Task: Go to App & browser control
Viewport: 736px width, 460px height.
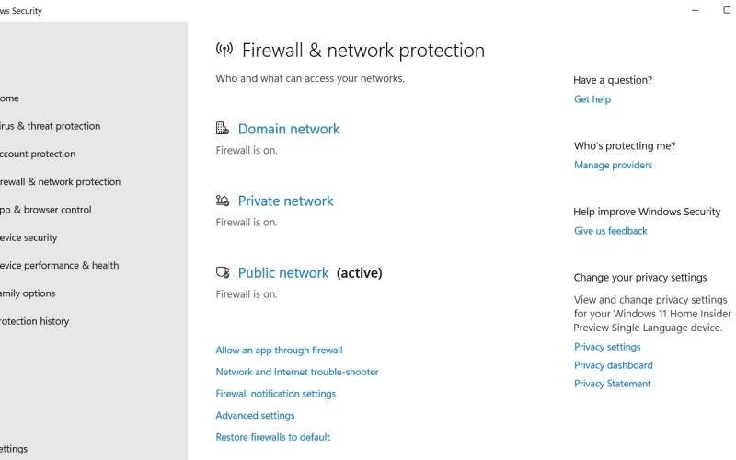Action: [45, 210]
